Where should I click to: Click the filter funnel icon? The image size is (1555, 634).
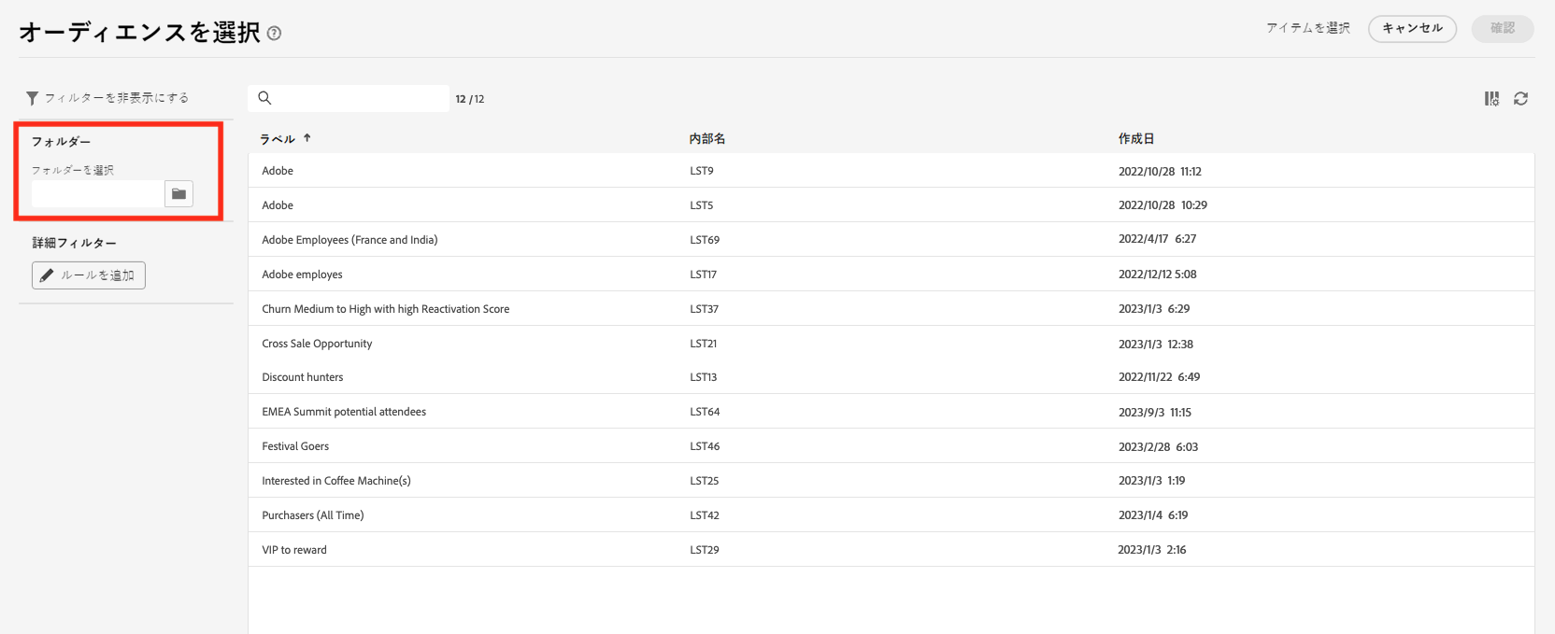pos(32,98)
